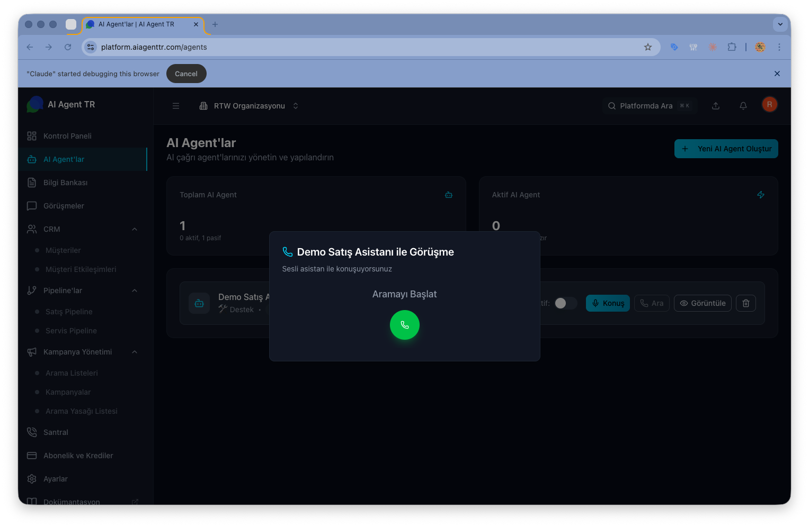Open new browser tab
Screen dimensions: 809x527
click(x=215, y=24)
